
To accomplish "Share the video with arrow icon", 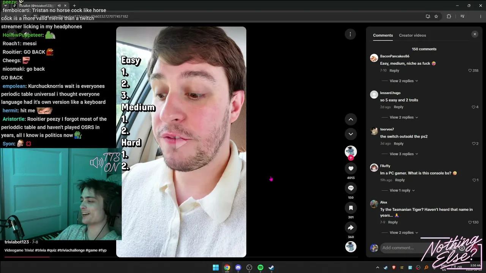I will pyautogui.click(x=351, y=227).
